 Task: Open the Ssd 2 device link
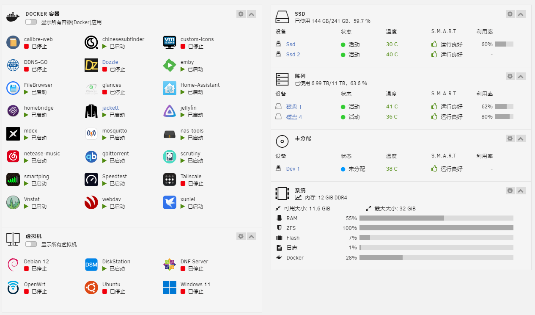[x=293, y=55]
